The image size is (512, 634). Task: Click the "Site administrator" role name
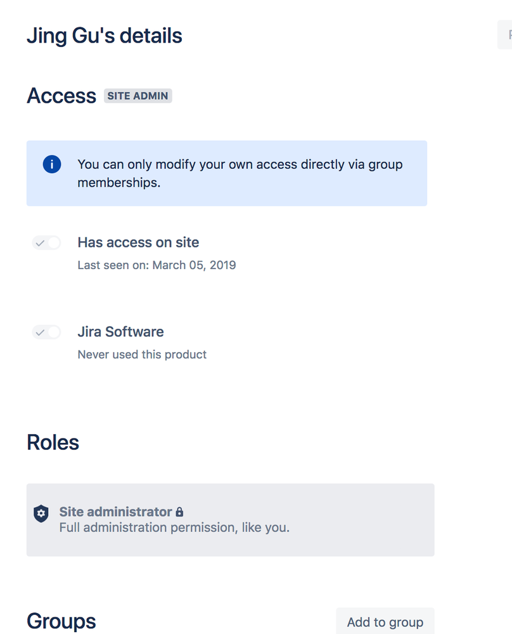[x=114, y=512]
